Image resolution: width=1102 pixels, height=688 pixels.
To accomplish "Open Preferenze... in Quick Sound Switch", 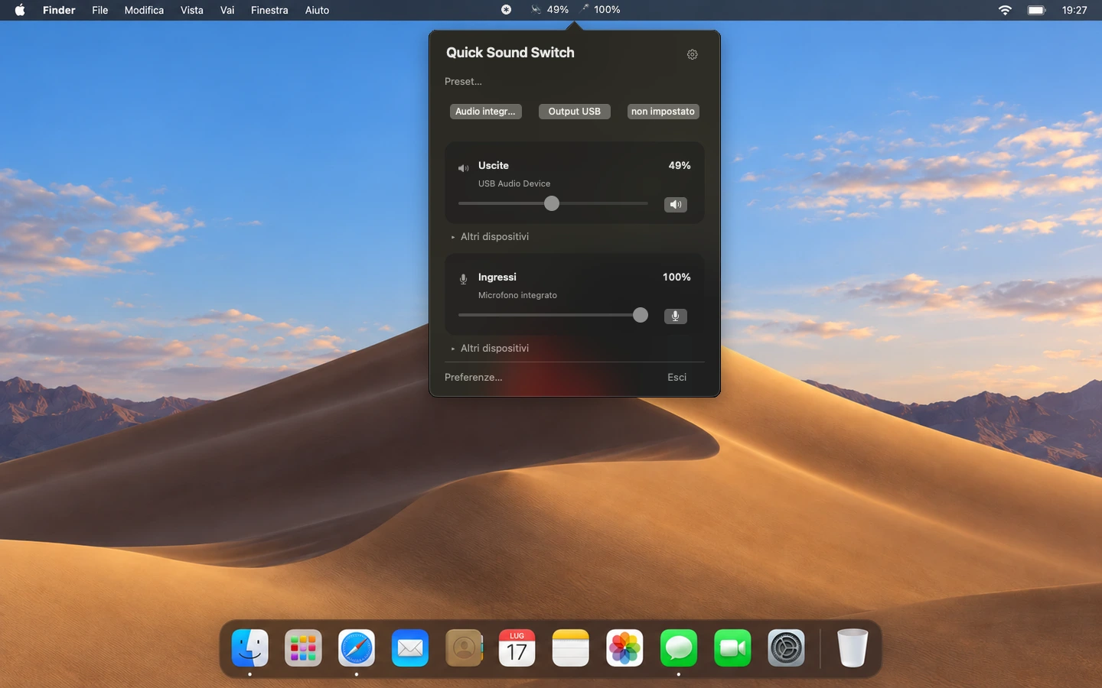I will click(474, 378).
